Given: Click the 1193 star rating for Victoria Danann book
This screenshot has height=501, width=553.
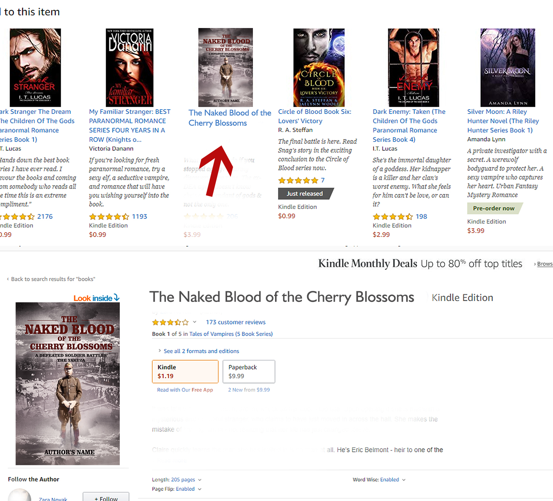Looking at the screenshot, I should [118, 216].
